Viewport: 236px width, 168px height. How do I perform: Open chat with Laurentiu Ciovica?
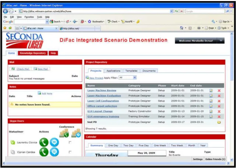click(x=54, y=142)
